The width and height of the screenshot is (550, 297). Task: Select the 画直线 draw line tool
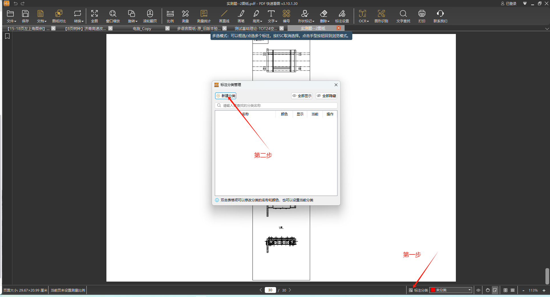224,16
